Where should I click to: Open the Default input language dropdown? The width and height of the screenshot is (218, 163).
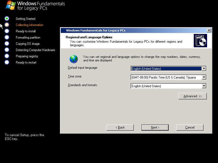point(204,69)
